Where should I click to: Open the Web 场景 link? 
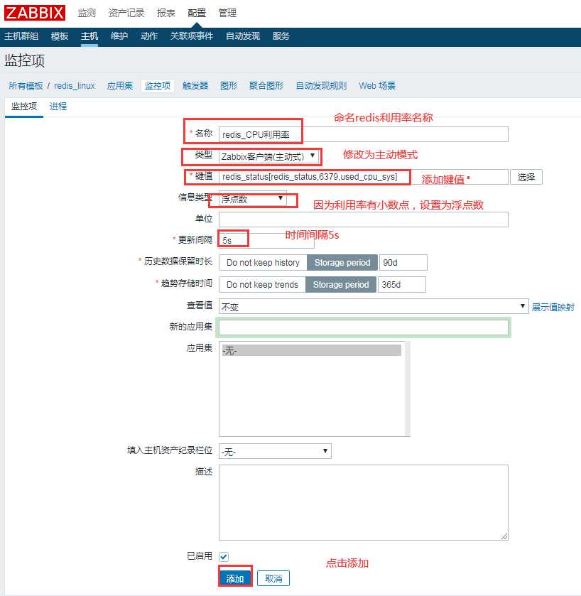click(377, 86)
